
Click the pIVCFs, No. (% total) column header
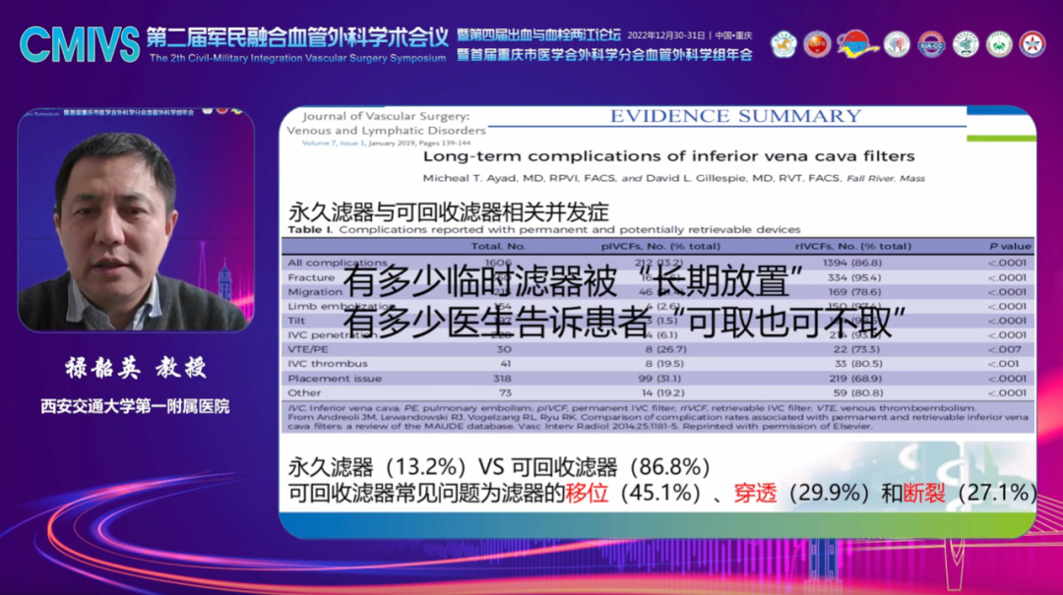(661, 246)
